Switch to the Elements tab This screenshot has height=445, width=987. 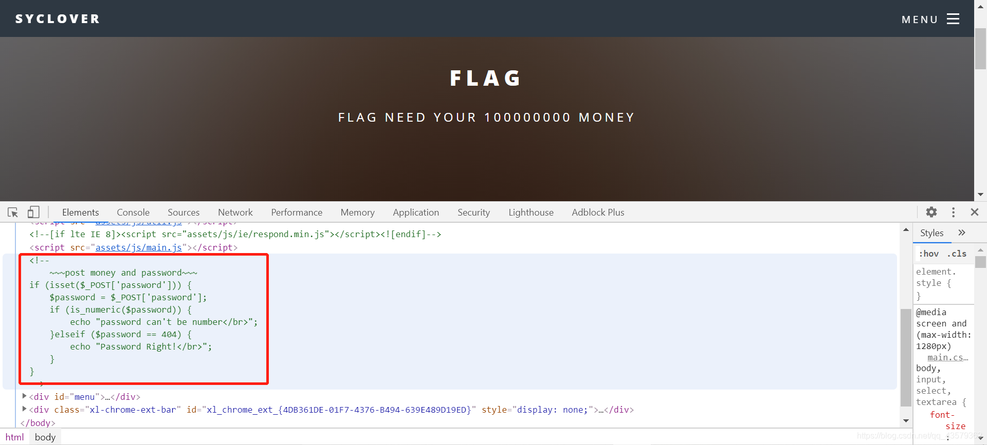(80, 212)
